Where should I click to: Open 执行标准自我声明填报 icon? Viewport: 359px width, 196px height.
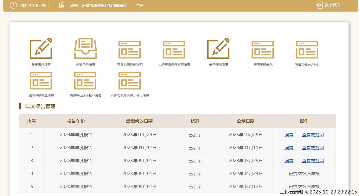pos(174,49)
